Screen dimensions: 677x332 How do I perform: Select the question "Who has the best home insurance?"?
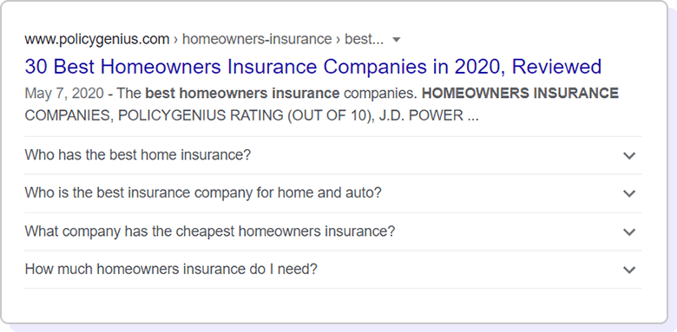click(x=138, y=155)
